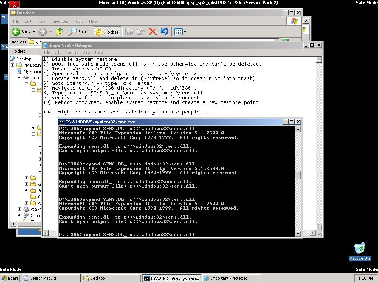Click the cmd window scrollbar thumb

pyautogui.click(x=298, y=175)
